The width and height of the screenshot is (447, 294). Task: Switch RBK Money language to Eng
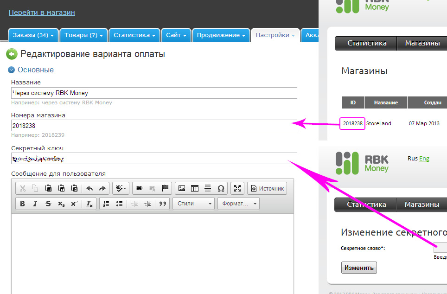click(424, 159)
